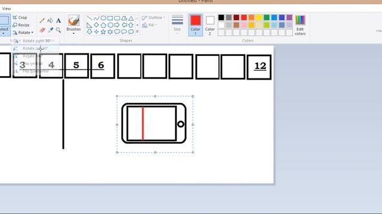Choose the Six-point star shape
This screenshot has width=382, height=214.
click(110, 32)
